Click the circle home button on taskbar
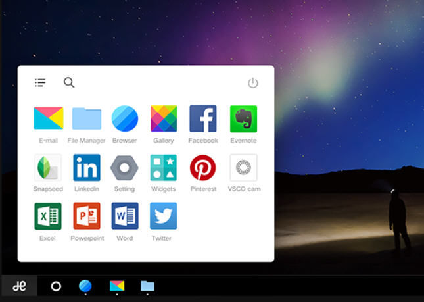 [56, 286]
